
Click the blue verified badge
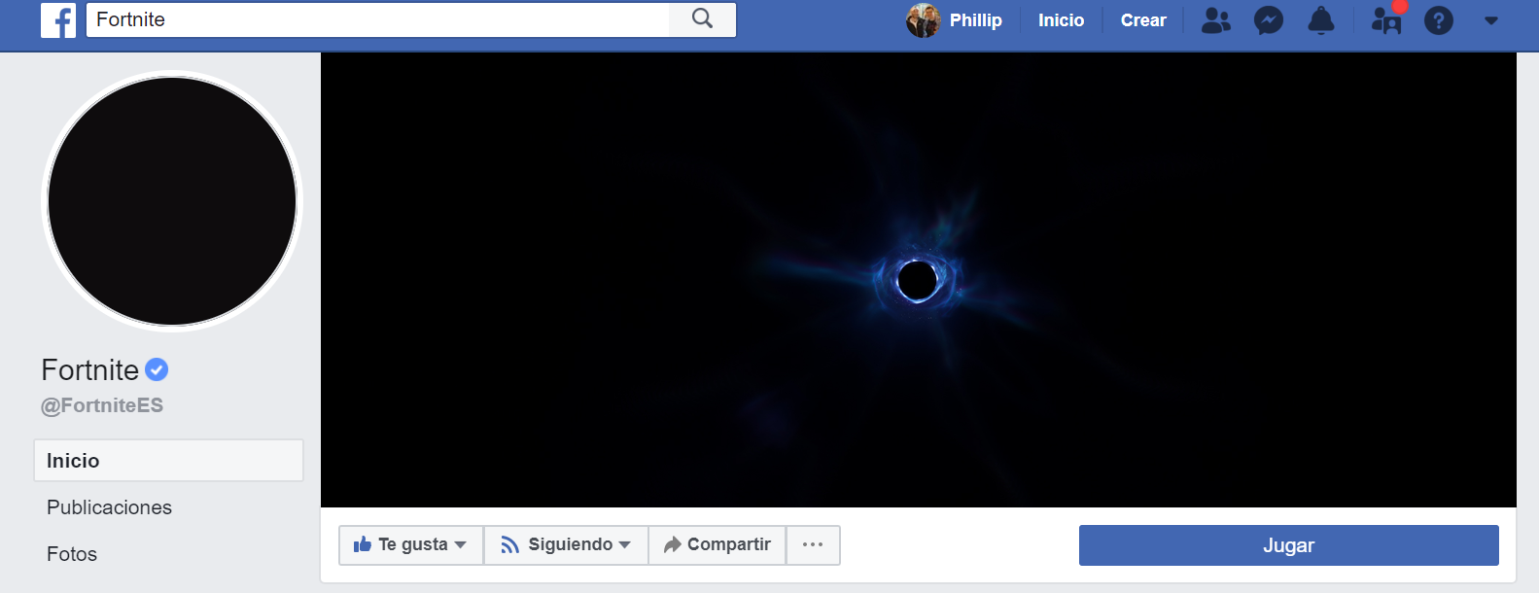click(x=157, y=369)
